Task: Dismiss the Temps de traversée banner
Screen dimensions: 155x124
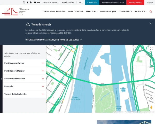Action: coord(150,23)
